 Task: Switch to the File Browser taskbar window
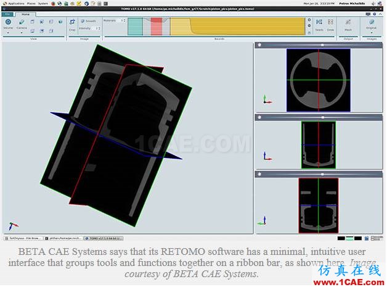pos(23,238)
